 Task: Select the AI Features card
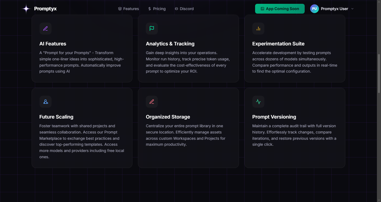click(82, 48)
